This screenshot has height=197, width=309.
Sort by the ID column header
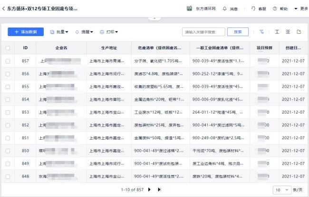[x=25, y=48]
